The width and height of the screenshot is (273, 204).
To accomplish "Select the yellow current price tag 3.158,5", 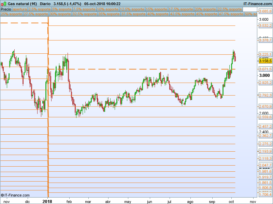I will click(265, 61).
